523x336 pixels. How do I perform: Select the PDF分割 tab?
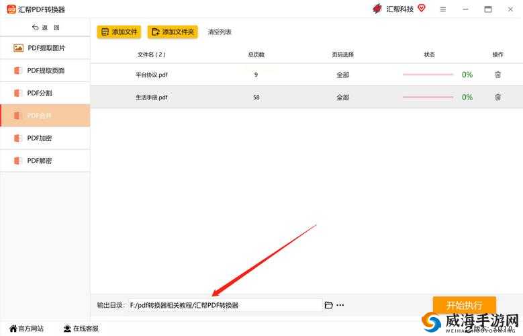tap(45, 93)
